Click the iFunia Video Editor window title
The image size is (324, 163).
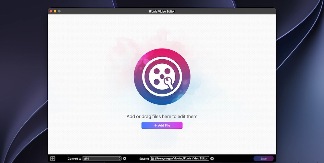[162, 11]
